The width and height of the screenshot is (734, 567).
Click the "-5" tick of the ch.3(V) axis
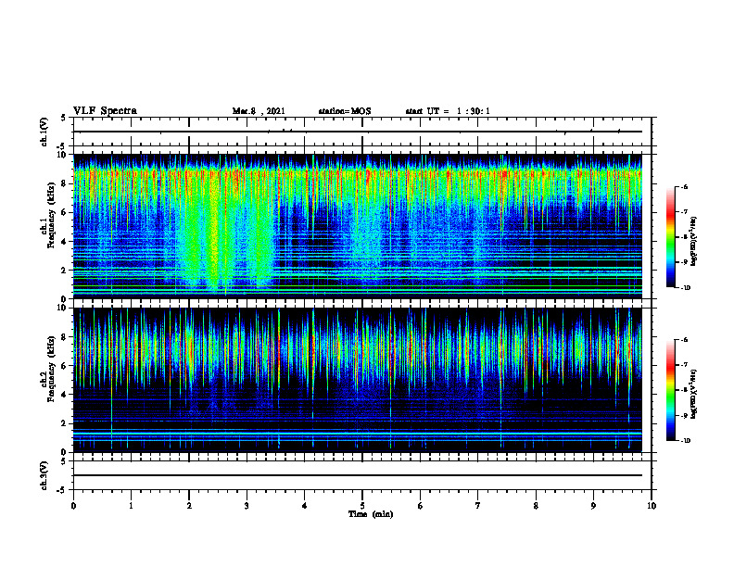pos(62,490)
